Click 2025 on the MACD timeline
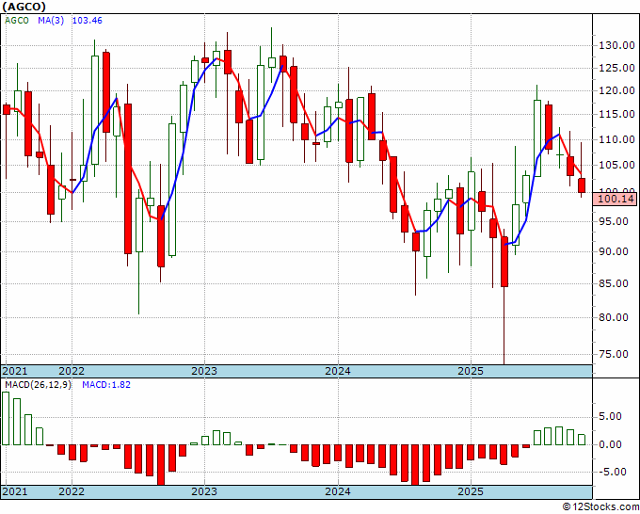The width and height of the screenshot is (640, 514). click(x=471, y=491)
